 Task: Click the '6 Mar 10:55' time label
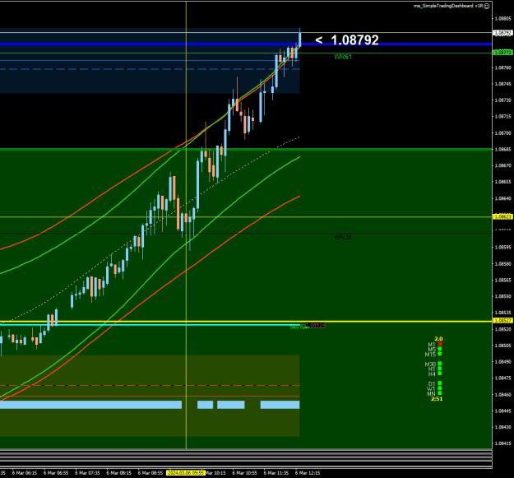[x=245, y=473]
